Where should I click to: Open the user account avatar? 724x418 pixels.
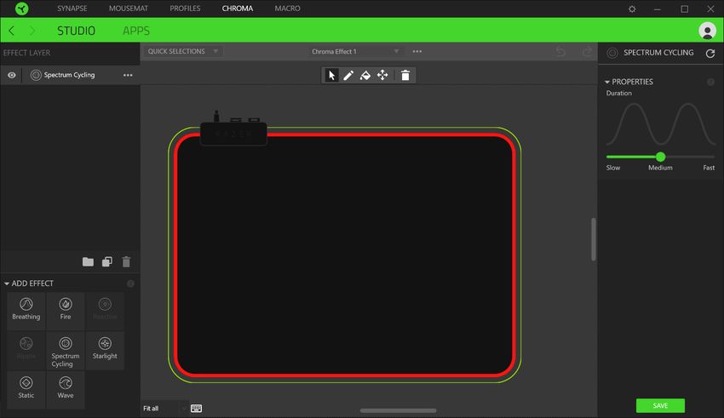coord(707,31)
